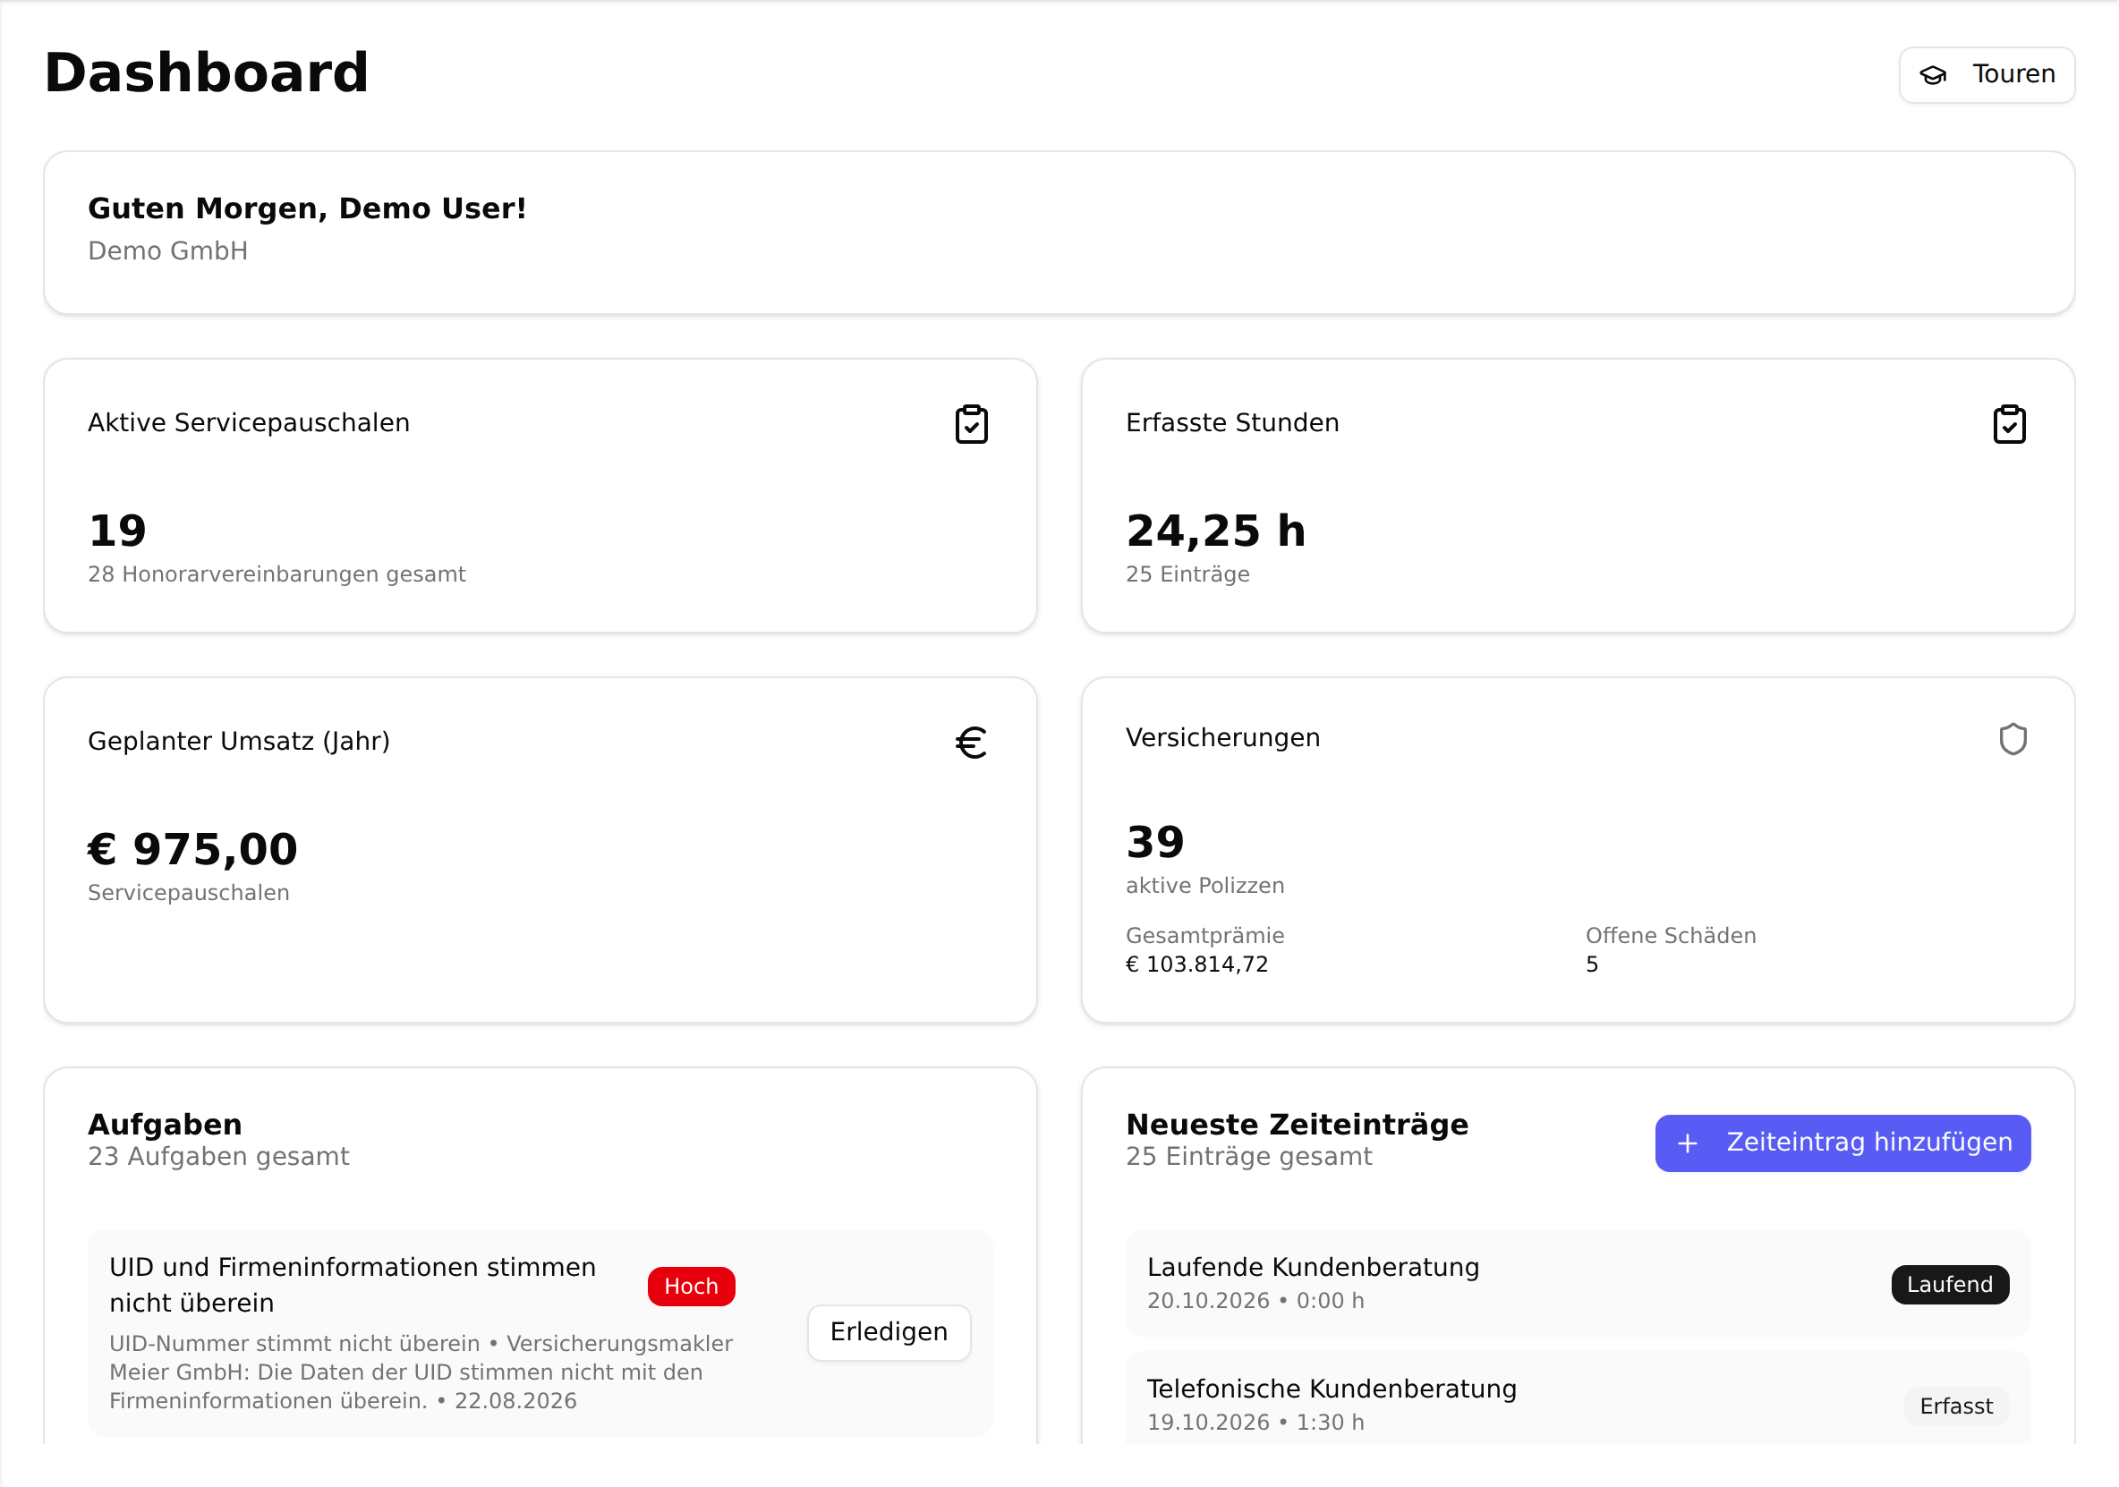Click the Versicherungen title

point(1223,737)
